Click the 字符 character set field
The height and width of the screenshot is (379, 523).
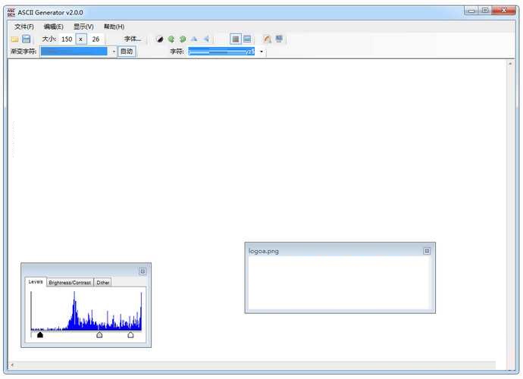coord(221,52)
